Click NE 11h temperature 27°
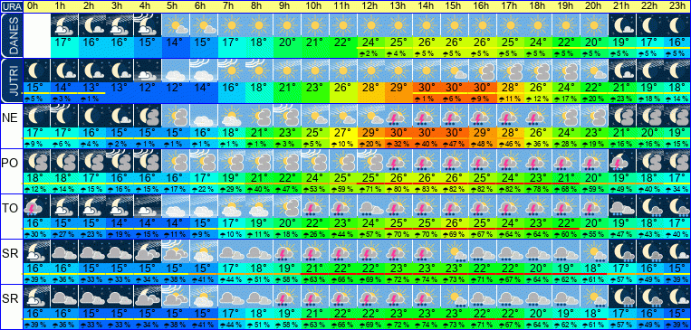691x330 pixels. (x=343, y=132)
